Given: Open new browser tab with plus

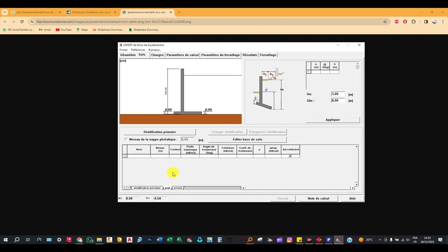Looking at the screenshot, I should [x=179, y=12].
